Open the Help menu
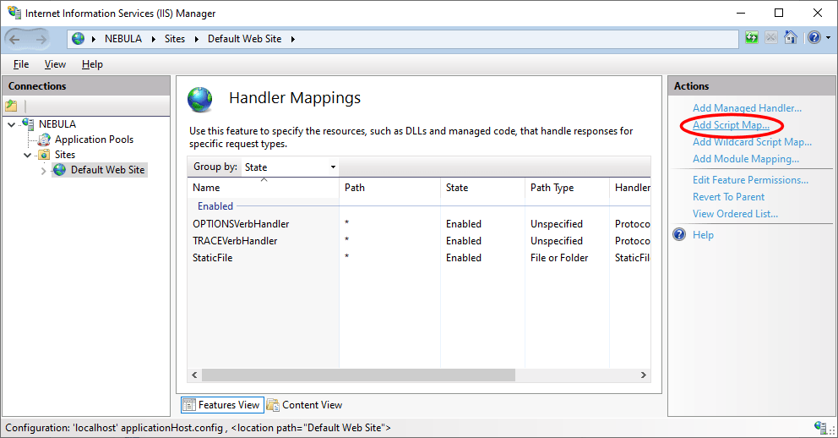Viewport: 838px width, 438px height. [92, 64]
